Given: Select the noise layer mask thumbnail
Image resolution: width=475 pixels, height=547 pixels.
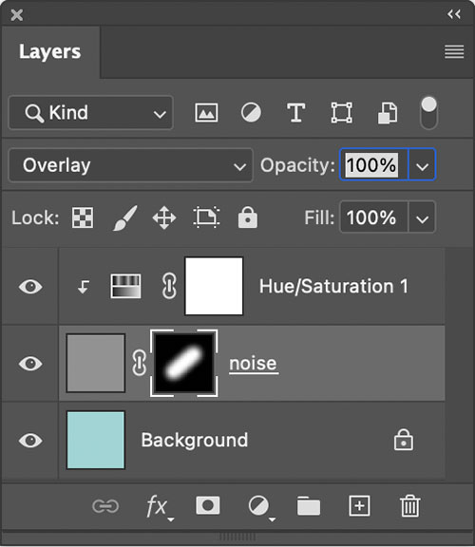Looking at the screenshot, I should (x=184, y=363).
